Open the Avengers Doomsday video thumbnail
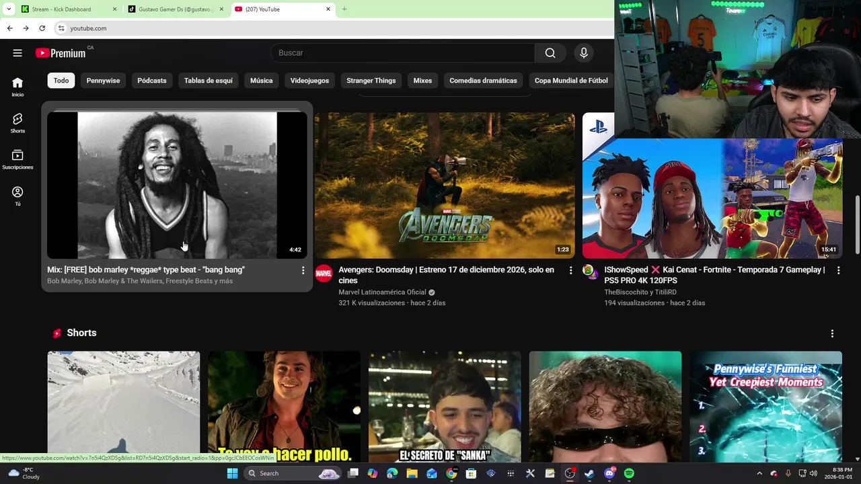Screen dimensions: 861x484 coord(445,186)
